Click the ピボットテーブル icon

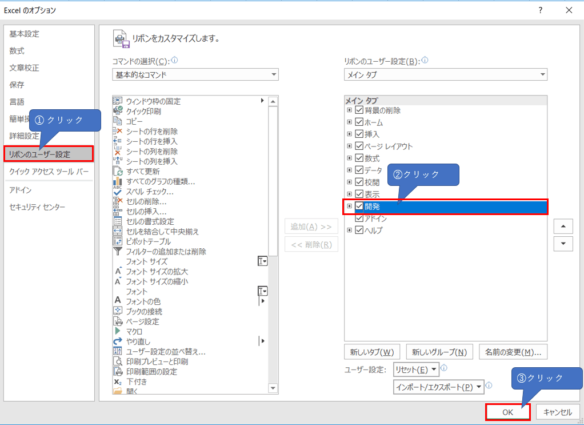tap(117, 241)
